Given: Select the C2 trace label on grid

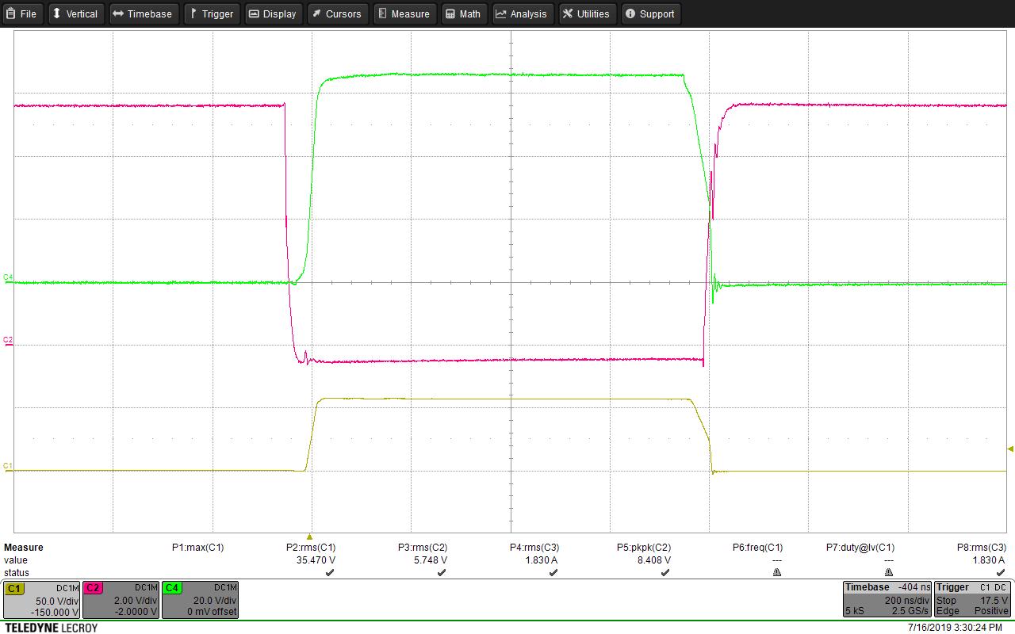Looking at the screenshot, I should coord(8,340).
